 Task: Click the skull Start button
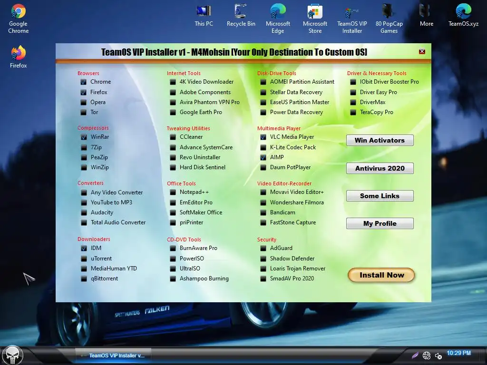(12, 355)
